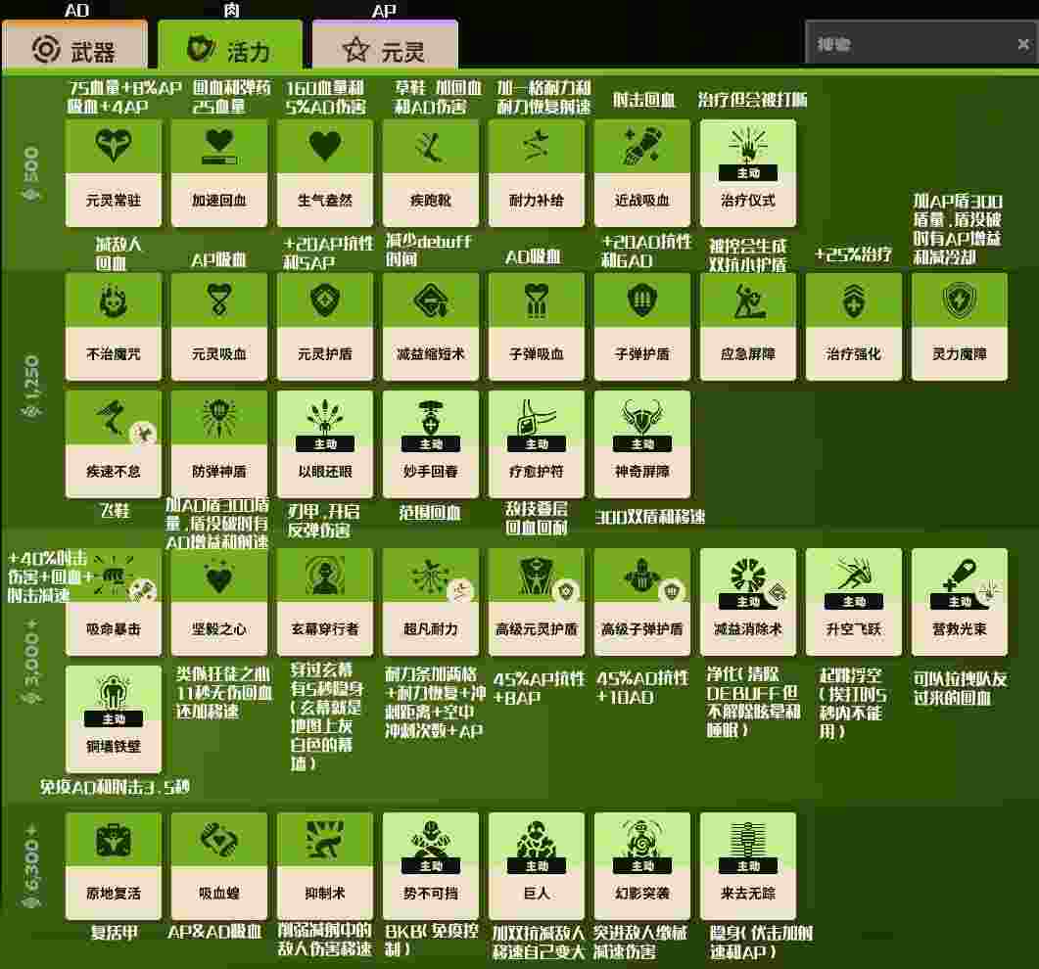
Task: Choose the 近战吸血 item
Action: pos(642,173)
